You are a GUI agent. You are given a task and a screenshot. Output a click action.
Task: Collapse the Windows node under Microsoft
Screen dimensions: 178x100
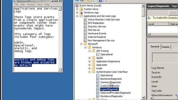[x=85, y=47]
